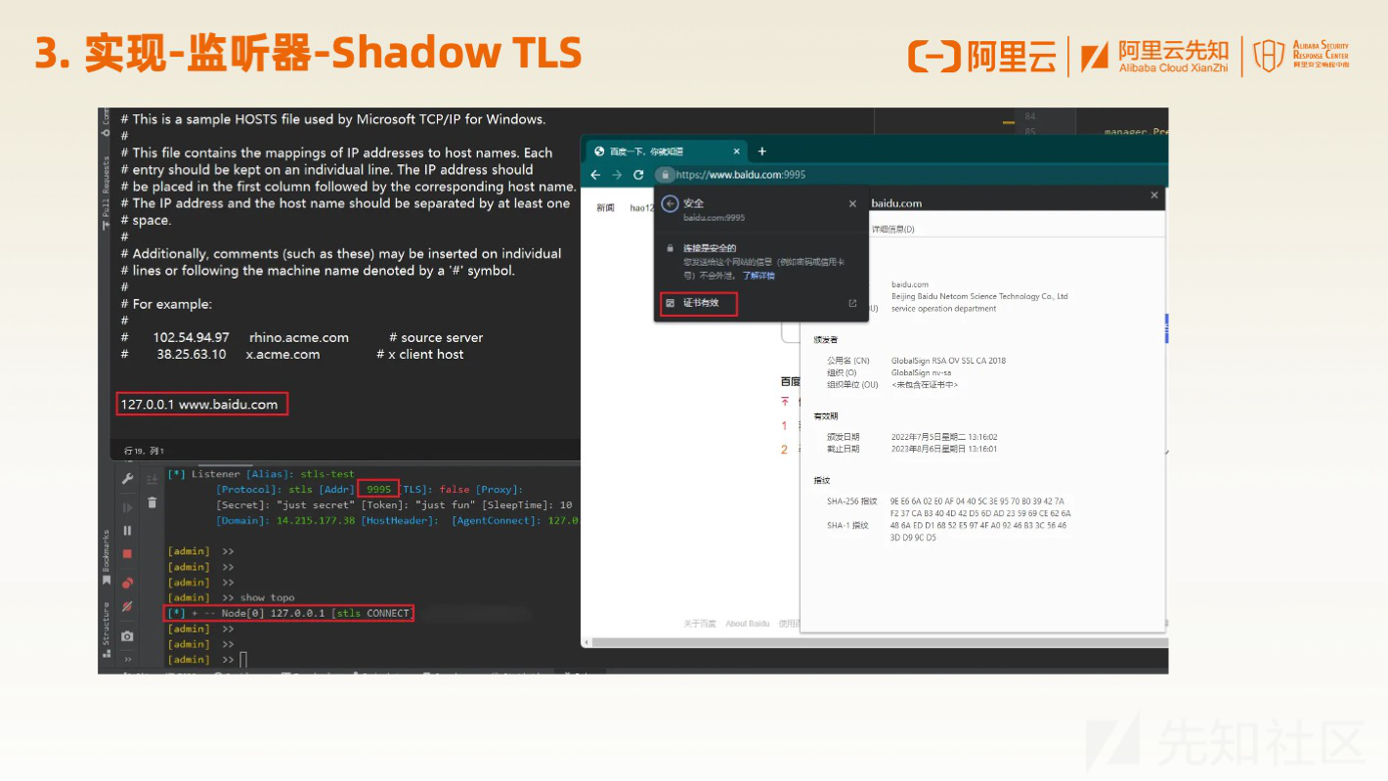Open the Pull Requests side tool window
Image resolution: width=1388 pixels, height=781 pixels.
[106, 194]
